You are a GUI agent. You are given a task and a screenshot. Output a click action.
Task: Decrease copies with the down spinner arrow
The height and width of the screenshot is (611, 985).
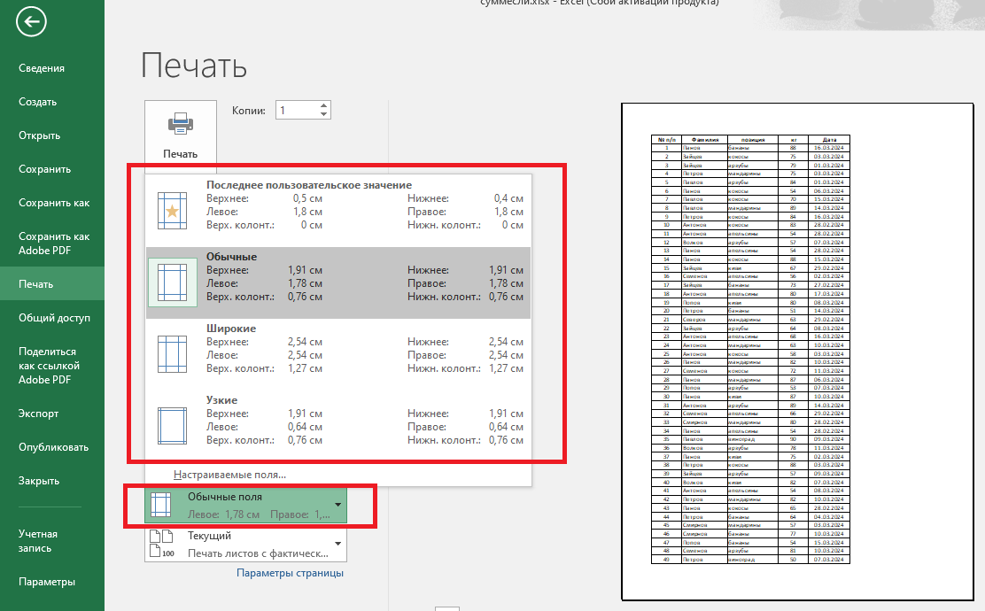[323, 114]
